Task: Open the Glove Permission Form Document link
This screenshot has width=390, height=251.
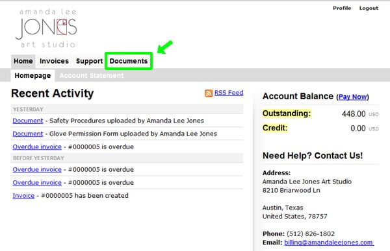Action: pos(28,134)
